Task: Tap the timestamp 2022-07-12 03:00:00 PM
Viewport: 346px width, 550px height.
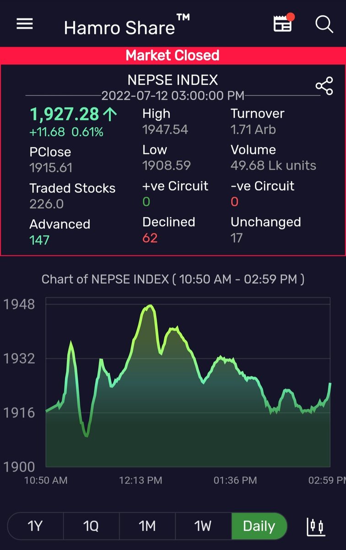Action: (173, 96)
